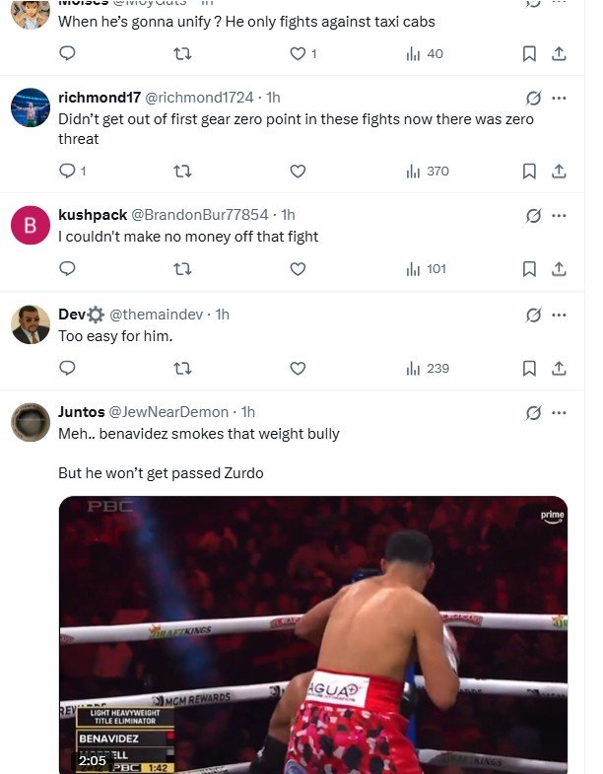Screen dimensions: 603x774
Task: View analytics for Dev's tweet (239 views)
Action: [428, 368]
